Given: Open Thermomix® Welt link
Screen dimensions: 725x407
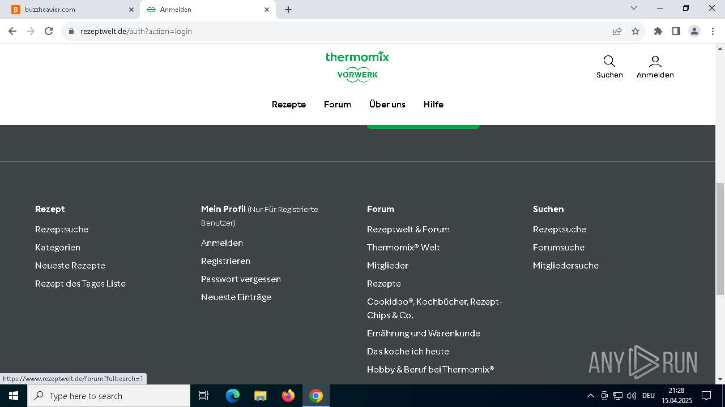Looking at the screenshot, I should click(x=403, y=248).
